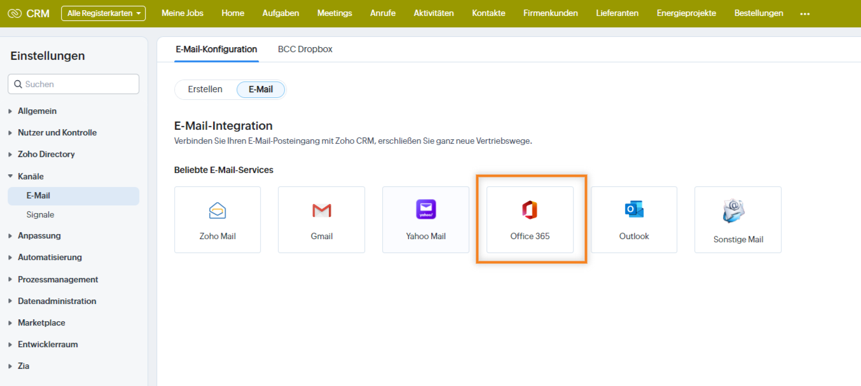Image resolution: width=861 pixels, height=386 pixels.
Task: Switch to the Erstellen toggle option
Action: point(205,89)
